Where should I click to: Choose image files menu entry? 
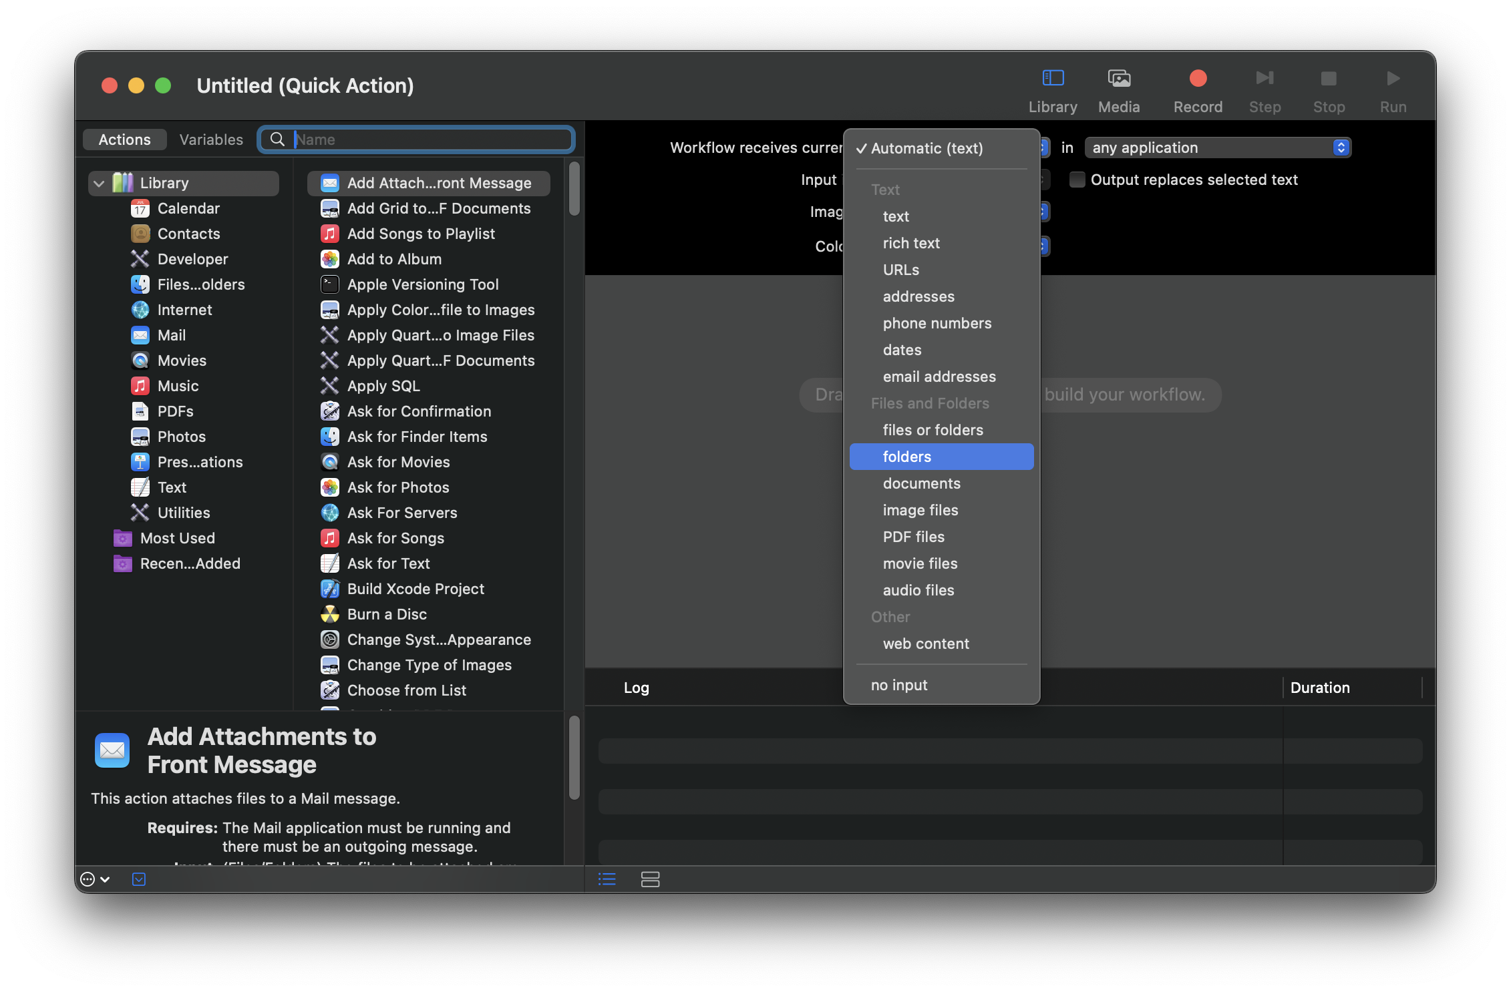coord(941,510)
